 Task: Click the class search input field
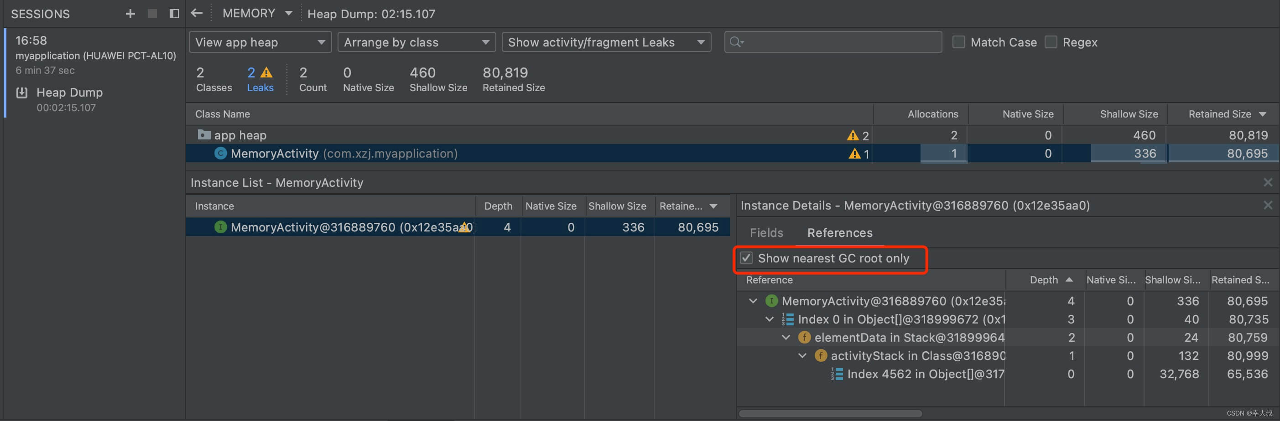840,42
